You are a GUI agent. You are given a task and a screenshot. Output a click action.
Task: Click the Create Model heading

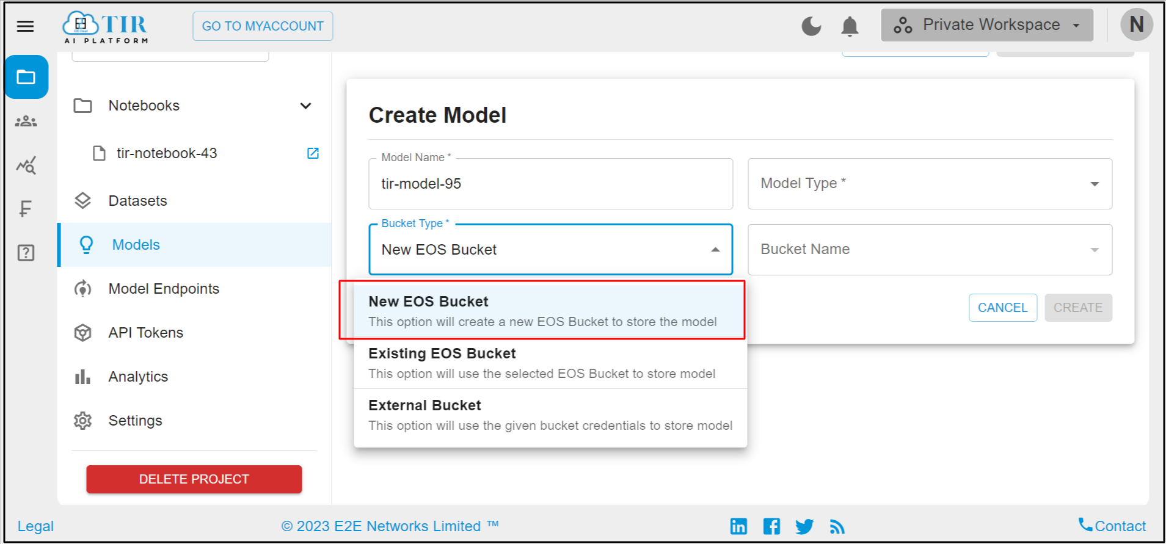point(437,115)
